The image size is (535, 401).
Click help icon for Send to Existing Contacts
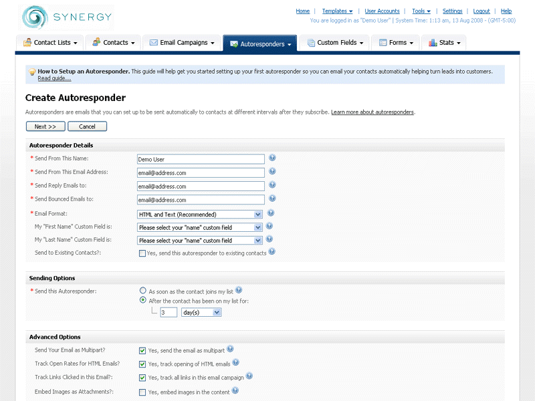[x=272, y=252]
